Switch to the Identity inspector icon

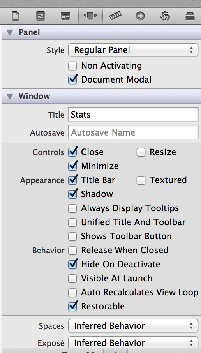(x=65, y=16)
